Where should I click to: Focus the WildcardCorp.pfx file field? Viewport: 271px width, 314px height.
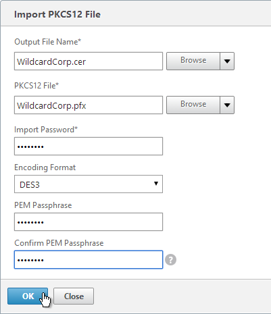coord(89,105)
